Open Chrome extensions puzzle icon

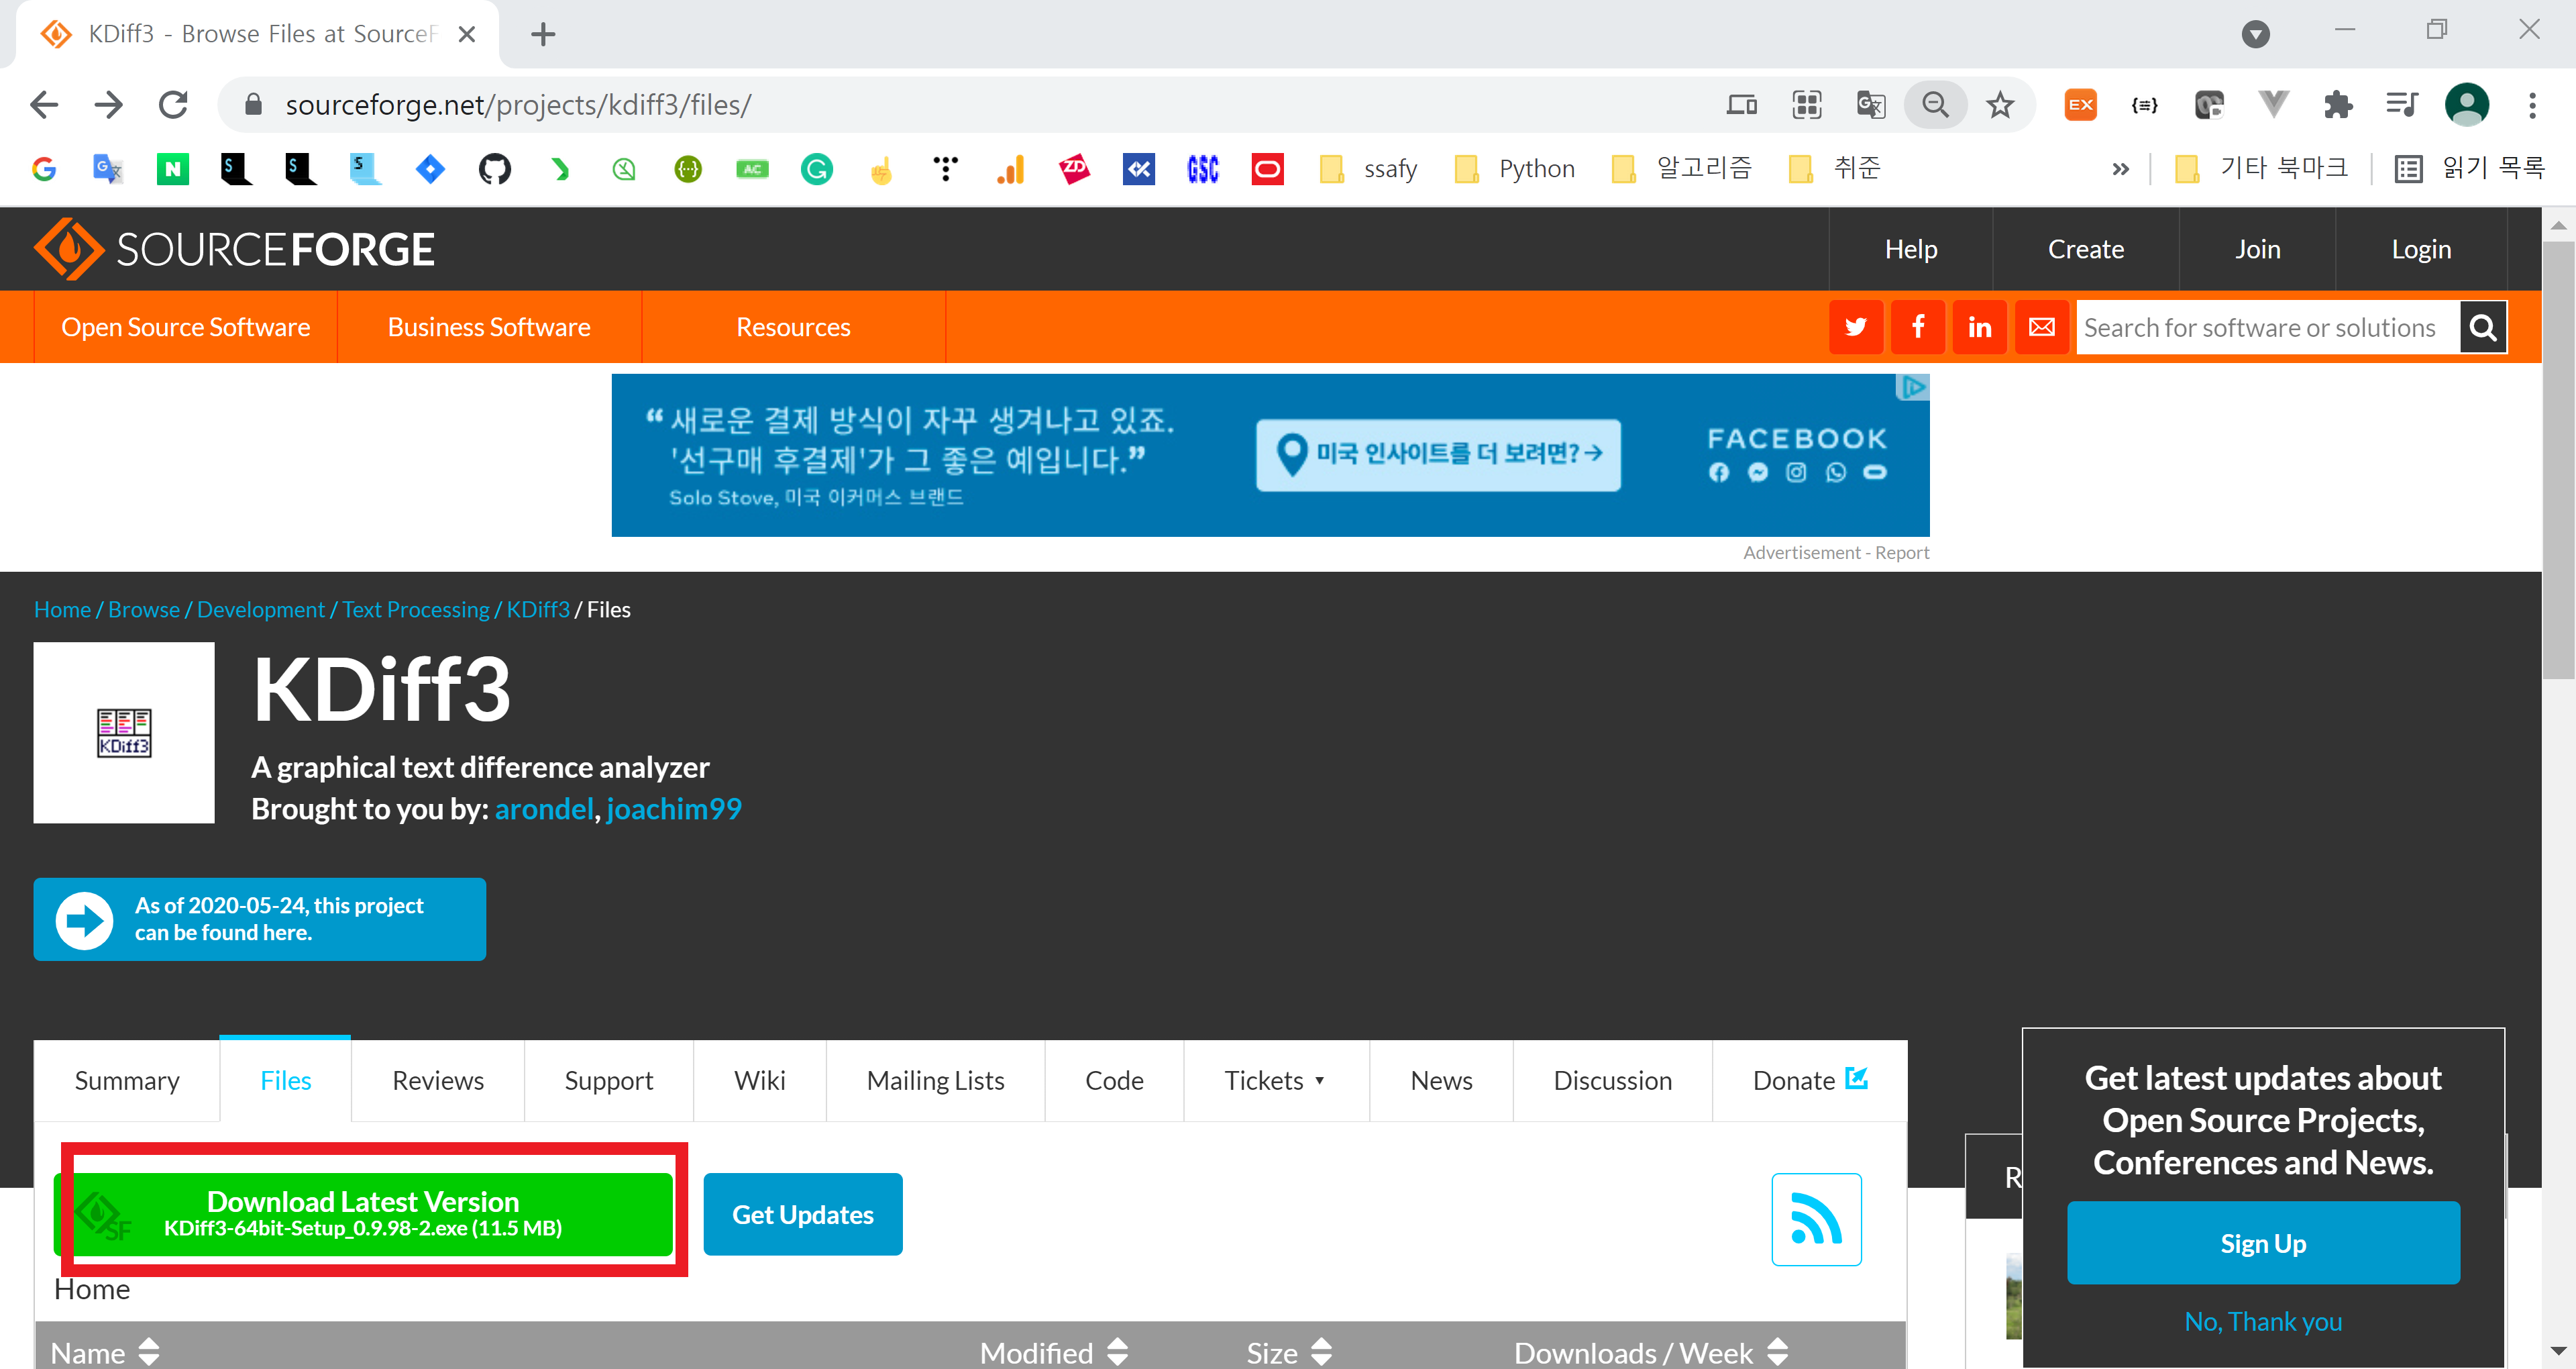pos(2337,104)
